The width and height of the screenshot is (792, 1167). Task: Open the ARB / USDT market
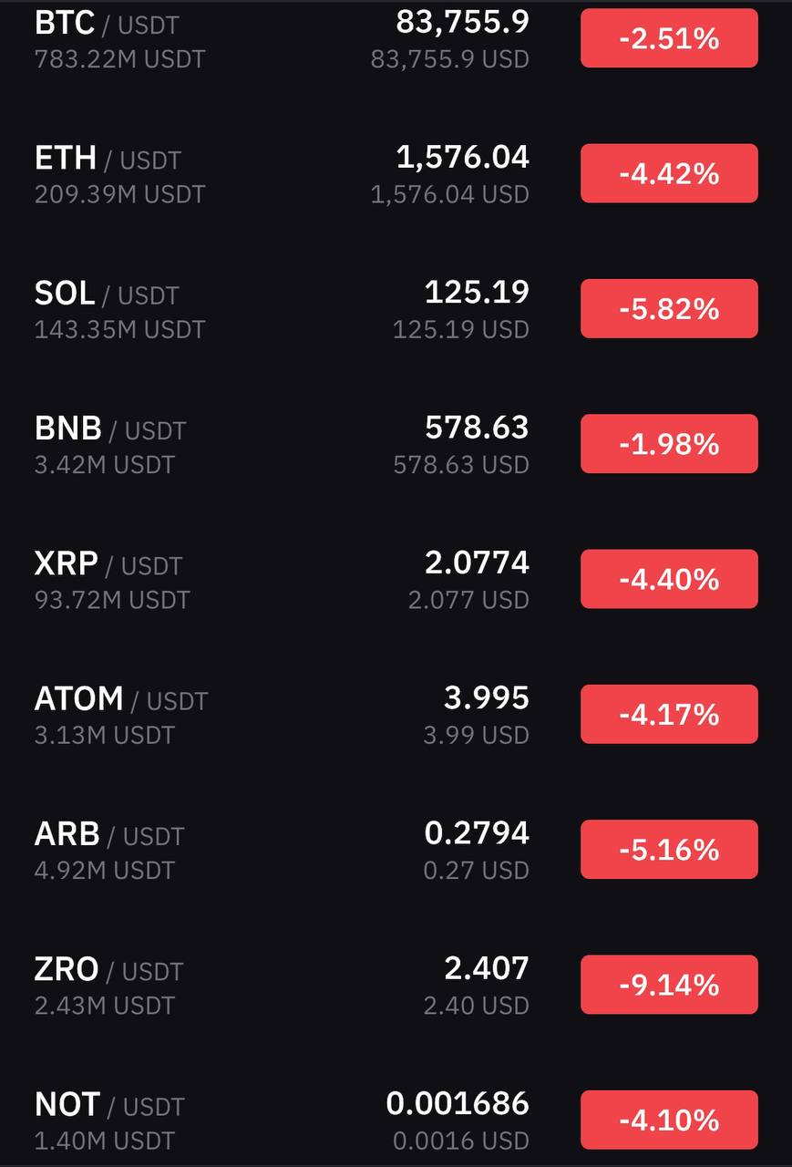(x=108, y=834)
